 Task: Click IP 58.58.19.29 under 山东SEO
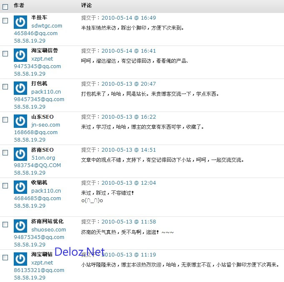30,140
